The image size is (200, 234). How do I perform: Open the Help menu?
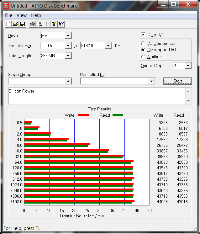click(x=36, y=15)
